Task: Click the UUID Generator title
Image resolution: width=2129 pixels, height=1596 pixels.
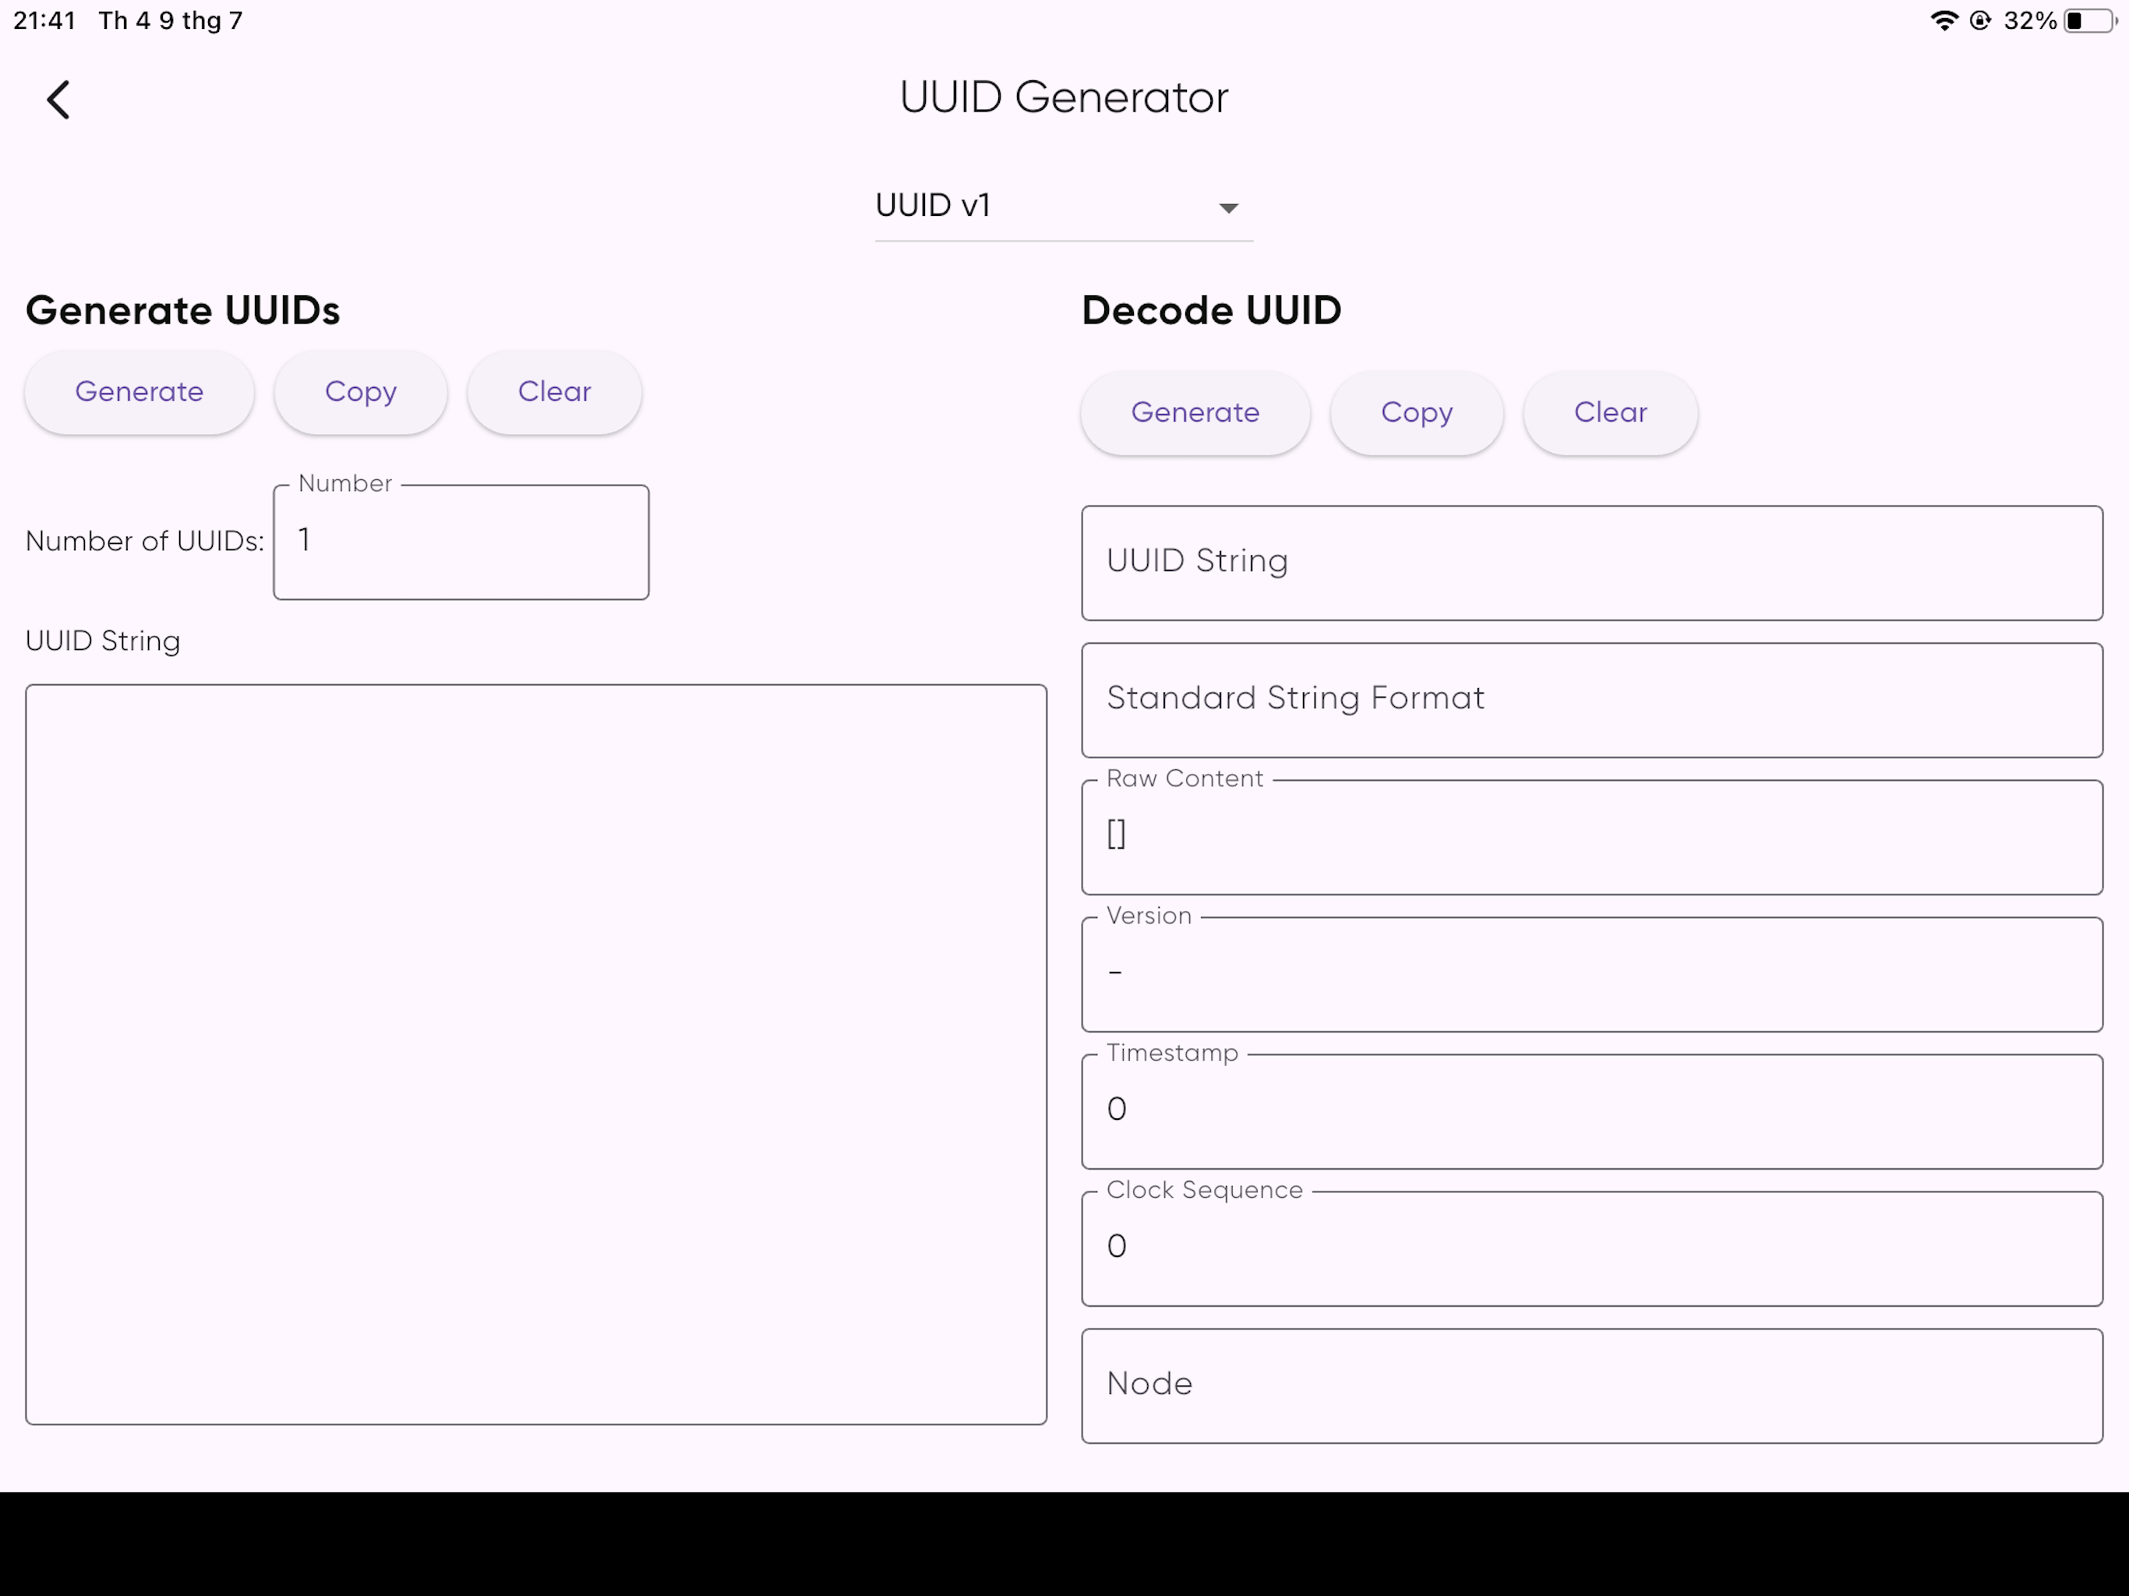Action: pyautogui.click(x=1064, y=97)
